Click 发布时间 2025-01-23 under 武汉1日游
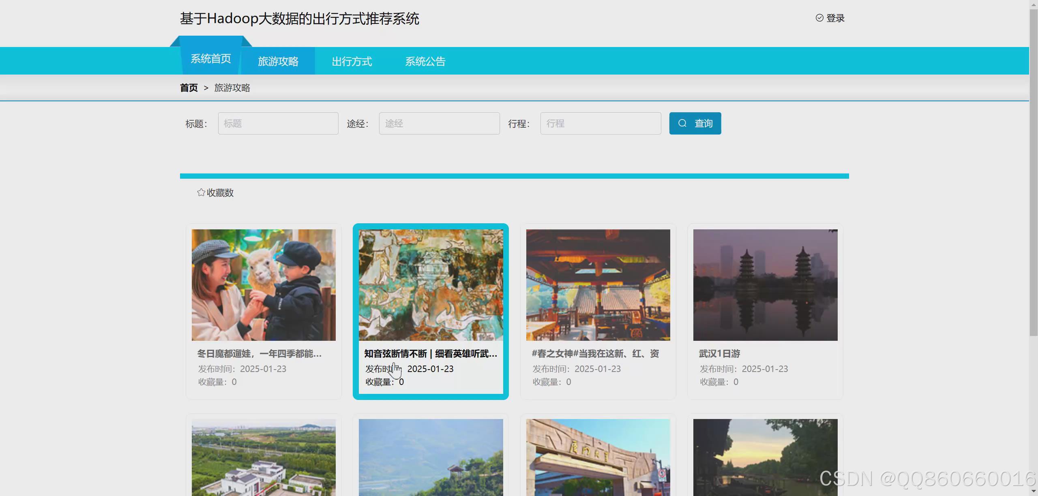Screen dimensions: 1038x496 pos(744,369)
